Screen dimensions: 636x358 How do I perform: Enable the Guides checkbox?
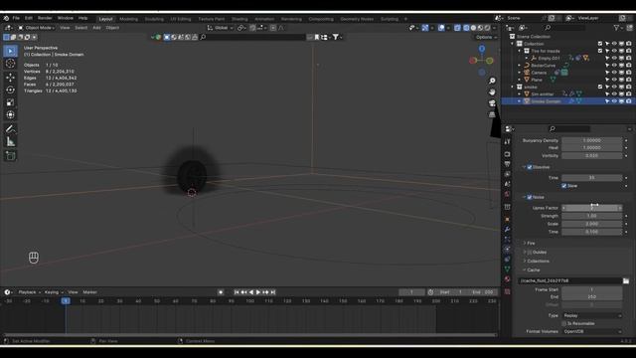click(x=530, y=253)
